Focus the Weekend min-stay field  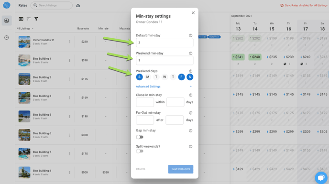click(164, 60)
